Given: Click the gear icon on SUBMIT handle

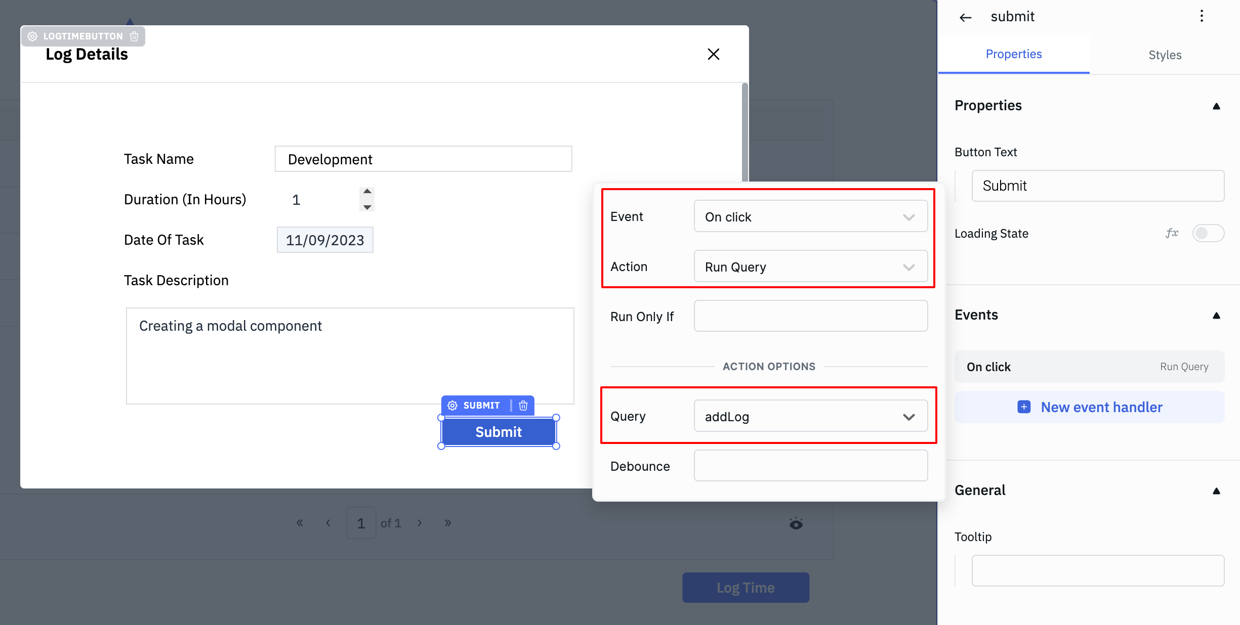Looking at the screenshot, I should point(452,406).
